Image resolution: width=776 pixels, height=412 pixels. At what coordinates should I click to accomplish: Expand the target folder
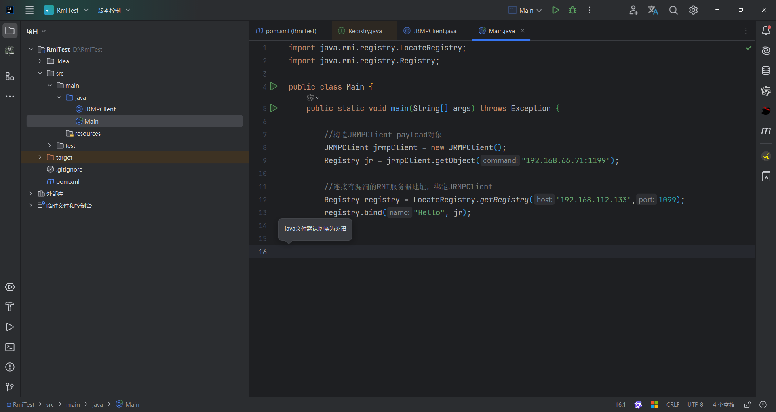pos(40,157)
